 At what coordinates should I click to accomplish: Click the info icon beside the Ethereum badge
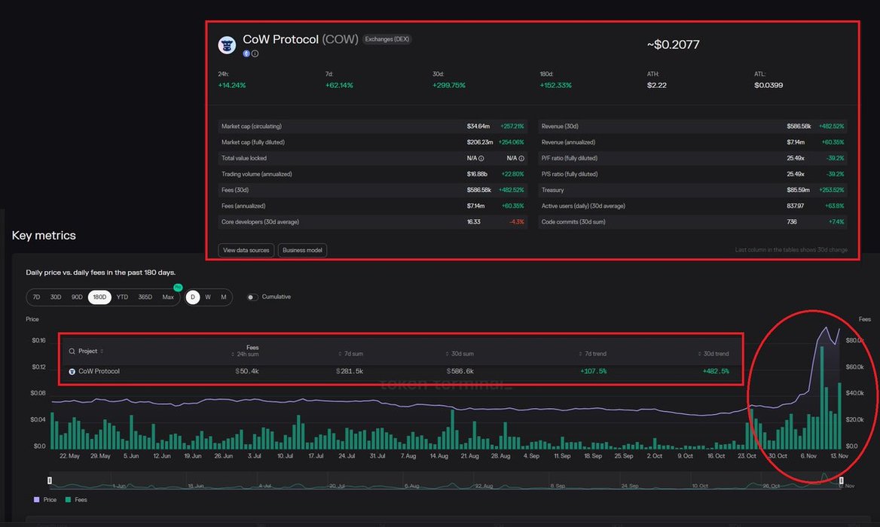pyautogui.click(x=255, y=53)
